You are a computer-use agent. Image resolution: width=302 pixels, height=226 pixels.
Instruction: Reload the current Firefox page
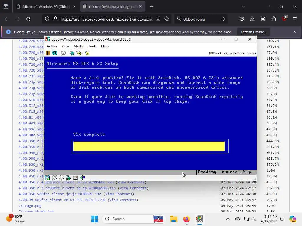[x=28, y=19]
